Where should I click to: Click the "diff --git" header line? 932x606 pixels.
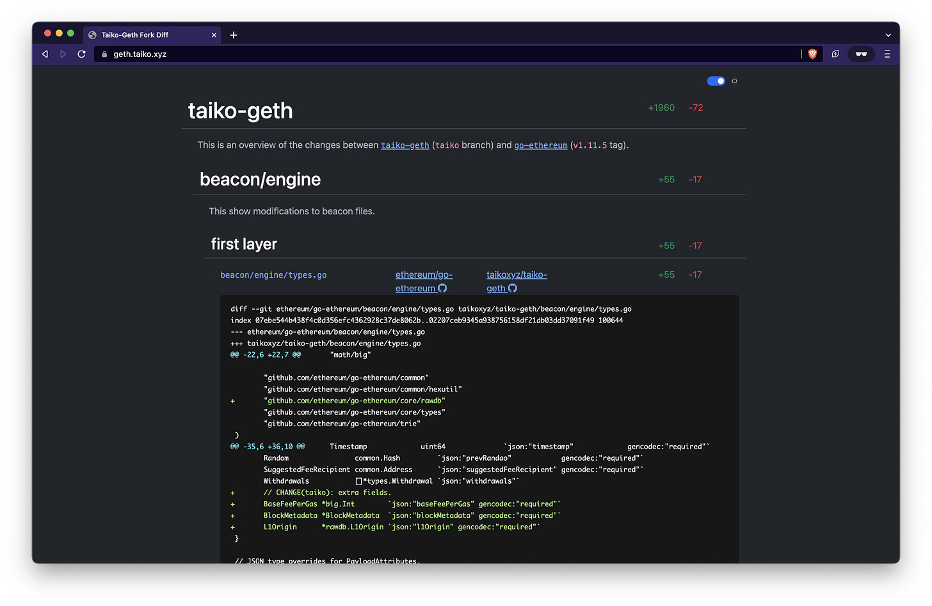coord(431,309)
